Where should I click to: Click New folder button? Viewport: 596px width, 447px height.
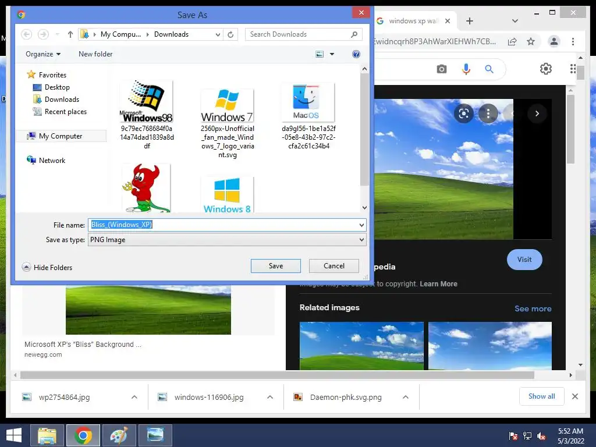95,54
